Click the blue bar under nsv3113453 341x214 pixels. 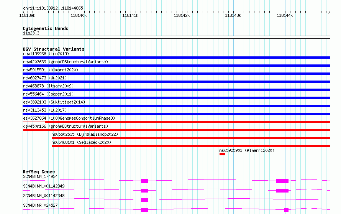click(x=176, y=114)
